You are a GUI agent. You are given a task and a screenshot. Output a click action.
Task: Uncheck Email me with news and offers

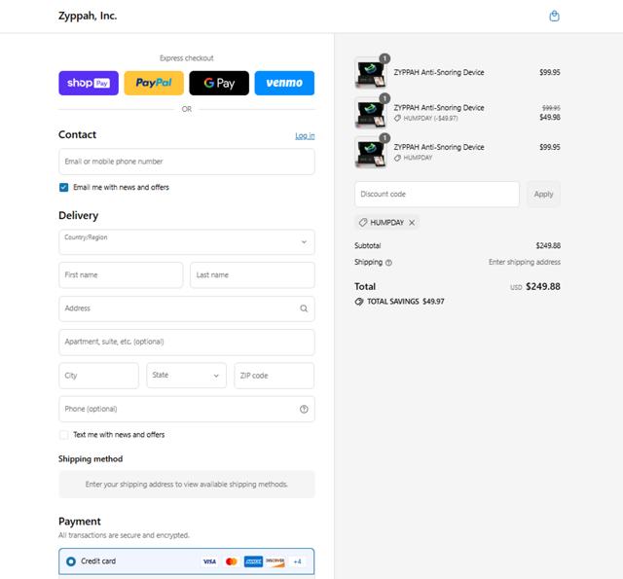(x=63, y=188)
